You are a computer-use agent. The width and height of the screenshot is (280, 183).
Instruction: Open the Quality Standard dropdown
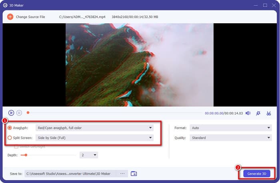[x=230, y=138]
